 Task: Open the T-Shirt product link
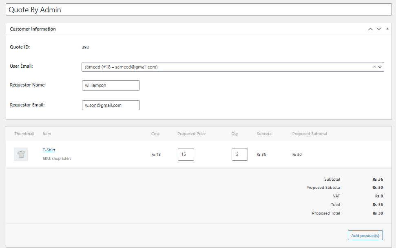click(x=49, y=150)
